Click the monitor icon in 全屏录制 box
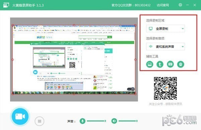201x130 pixels. (x=151, y=29)
